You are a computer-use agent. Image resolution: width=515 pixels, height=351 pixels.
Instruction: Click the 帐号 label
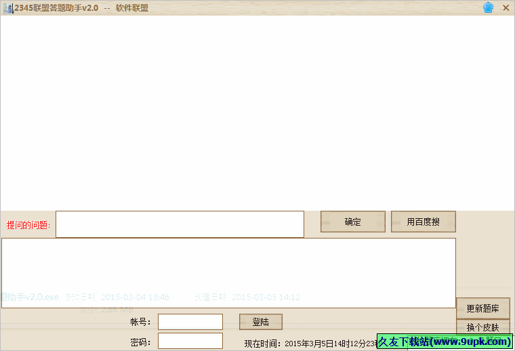[x=140, y=322]
